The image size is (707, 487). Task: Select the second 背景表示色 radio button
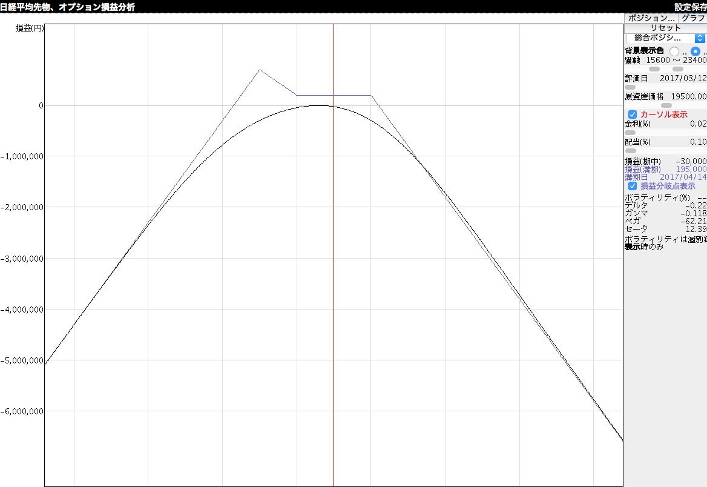(695, 51)
